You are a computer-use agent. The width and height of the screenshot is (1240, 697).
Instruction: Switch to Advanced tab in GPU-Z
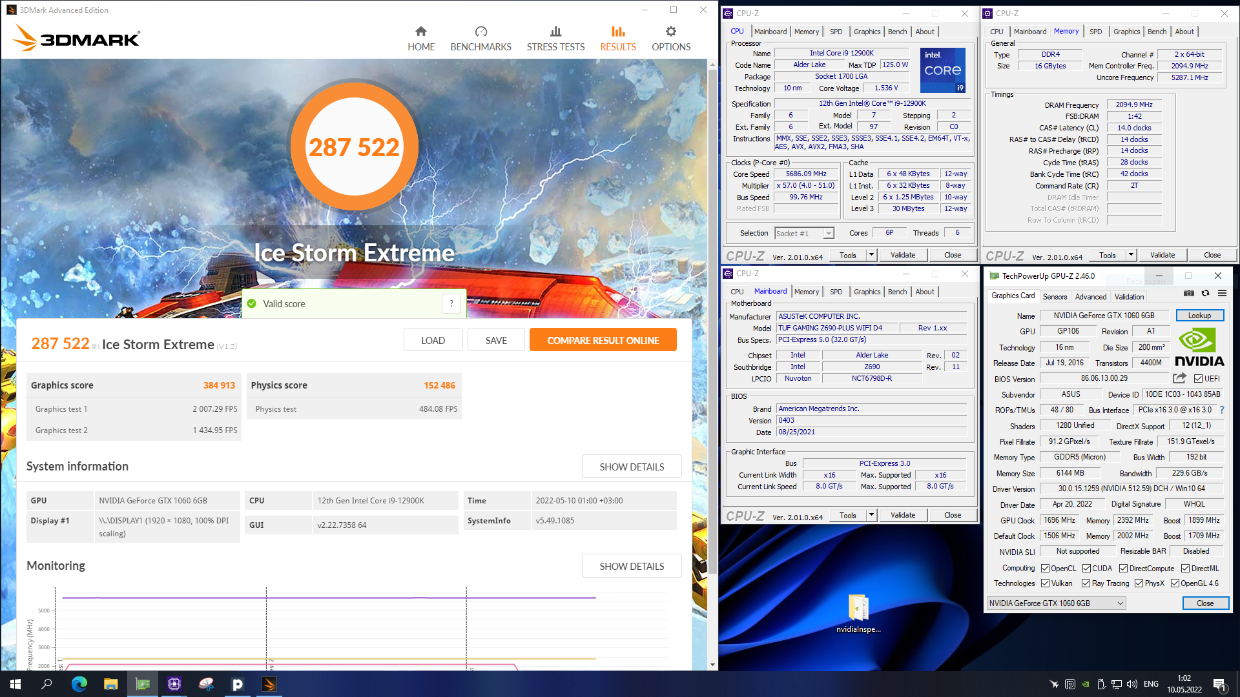pyautogui.click(x=1091, y=296)
